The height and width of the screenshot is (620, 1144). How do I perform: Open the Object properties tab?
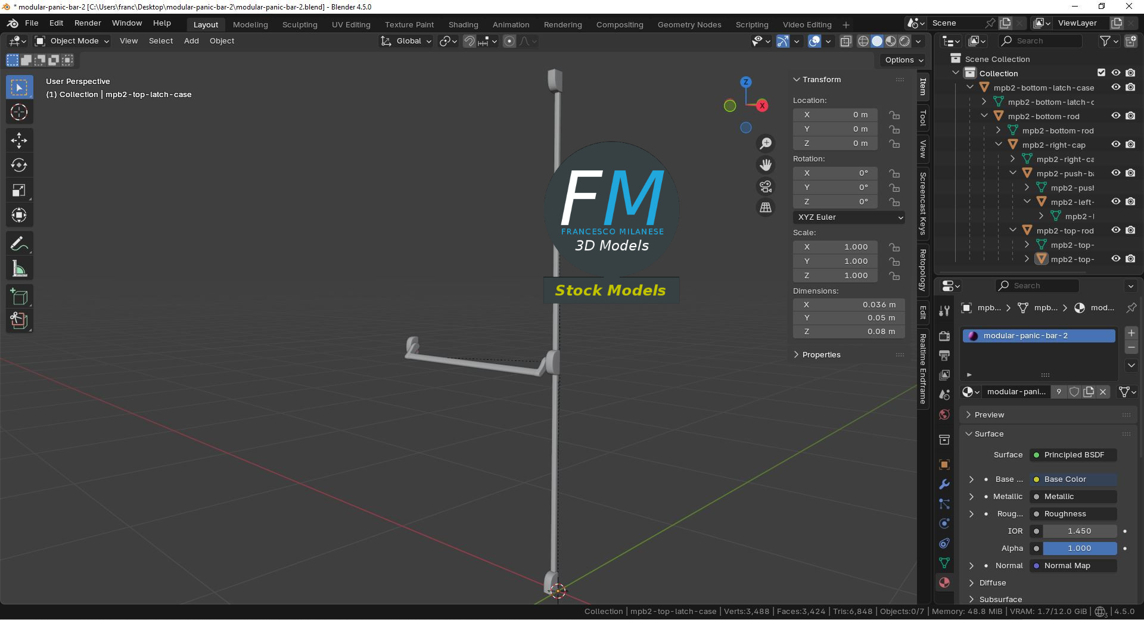tap(944, 465)
